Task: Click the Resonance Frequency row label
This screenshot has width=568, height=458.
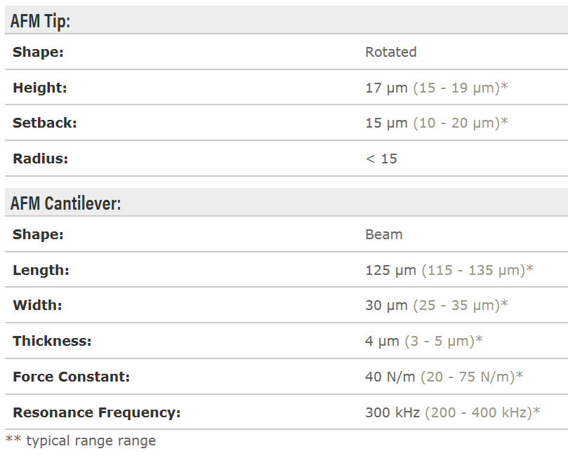Action: 96,412
